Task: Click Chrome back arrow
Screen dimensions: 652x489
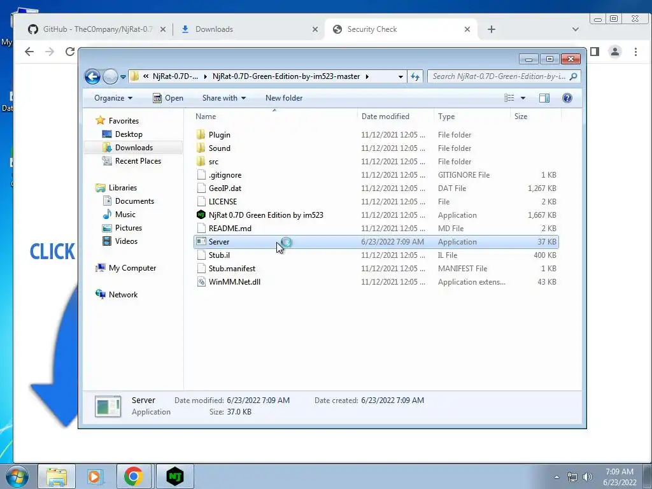Action: pyautogui.click(x=29, y=52)
